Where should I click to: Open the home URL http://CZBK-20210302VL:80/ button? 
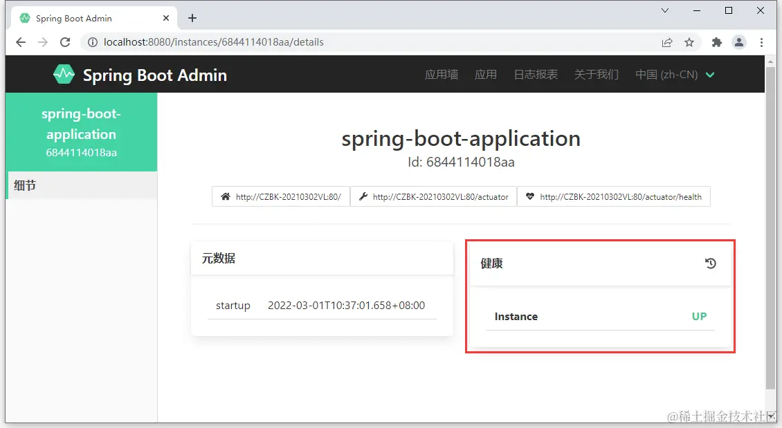(x=281, y=196)
